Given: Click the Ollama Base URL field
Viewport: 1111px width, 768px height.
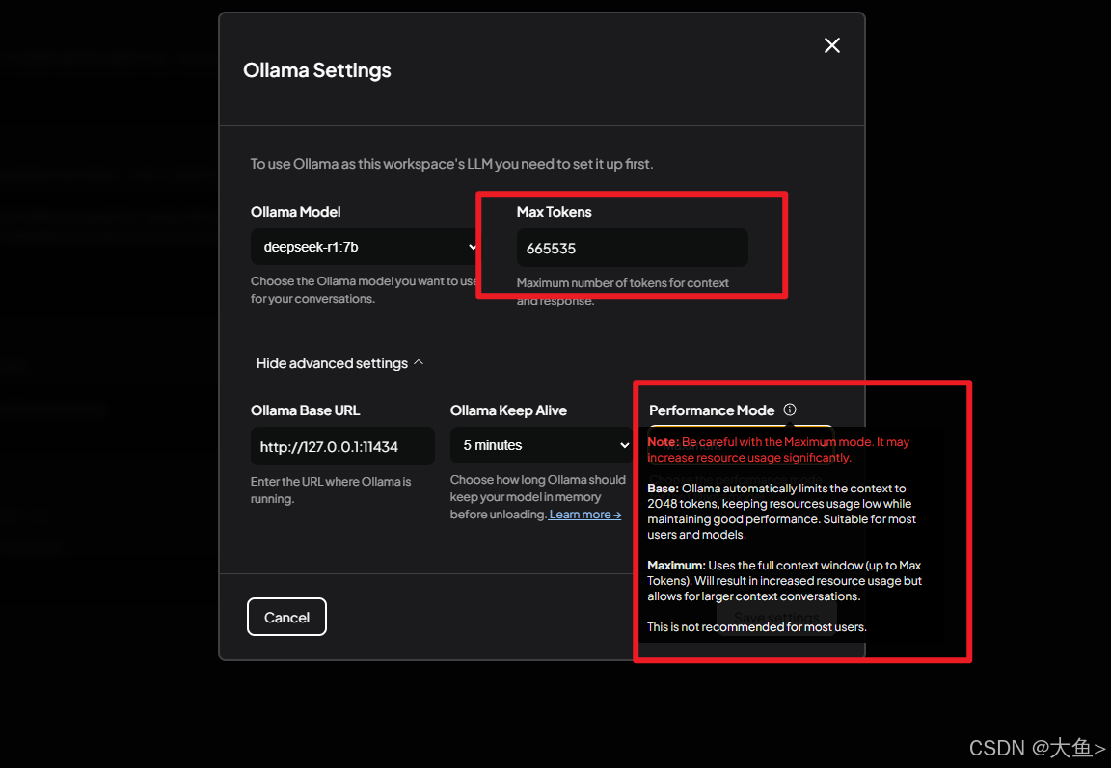Looking at the screenshot, I should [x=342, y=447].
